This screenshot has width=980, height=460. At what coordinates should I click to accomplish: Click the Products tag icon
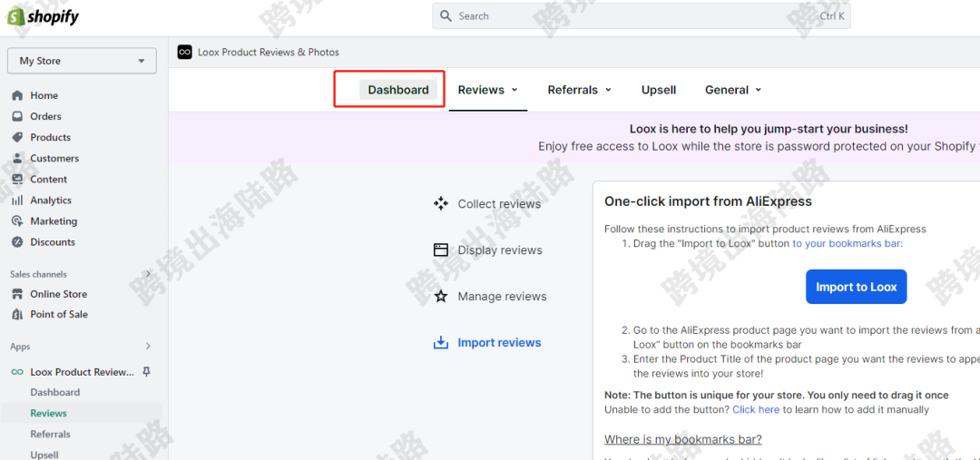pyautogui.click(x=17, y=138)
